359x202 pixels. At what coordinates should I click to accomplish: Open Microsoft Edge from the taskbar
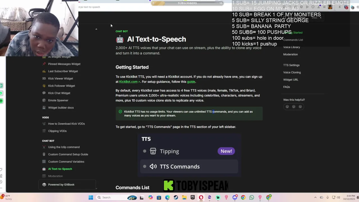[x=167, y=198]
